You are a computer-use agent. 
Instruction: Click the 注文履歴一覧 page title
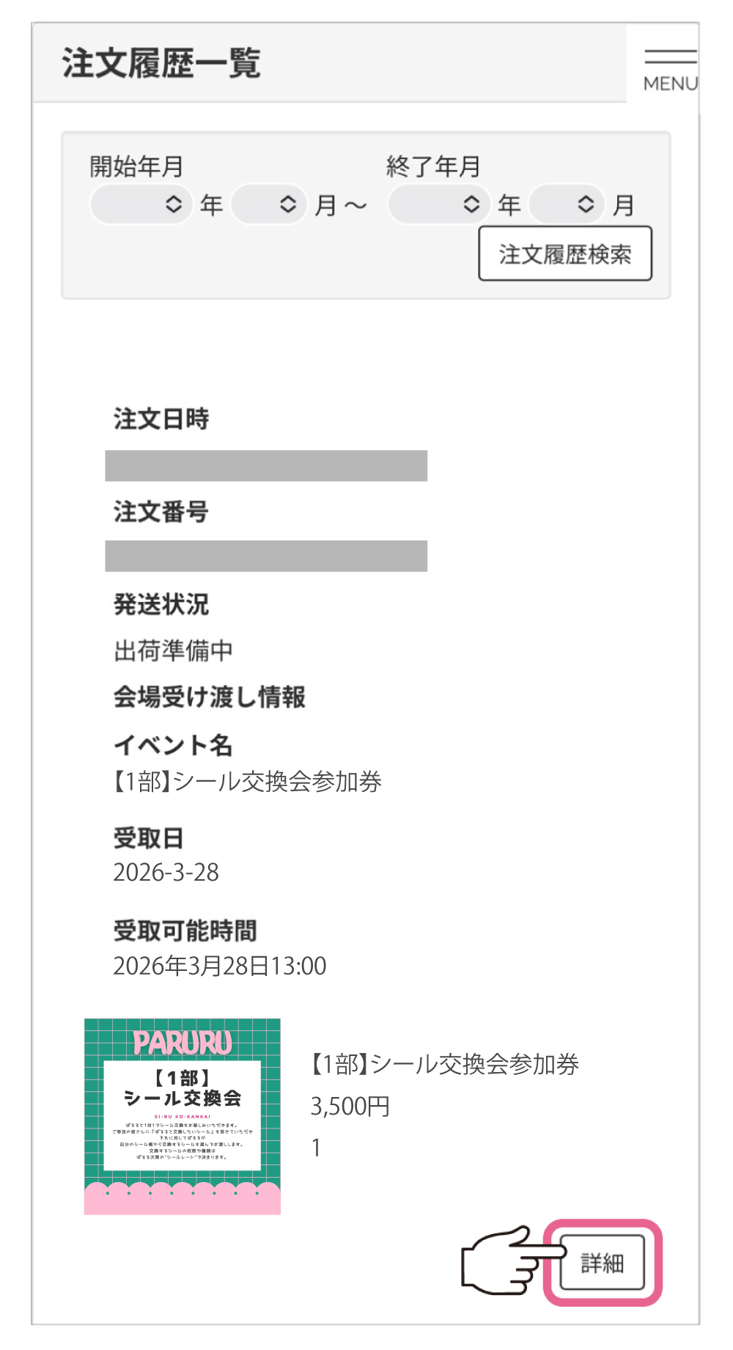click(161, 63)
